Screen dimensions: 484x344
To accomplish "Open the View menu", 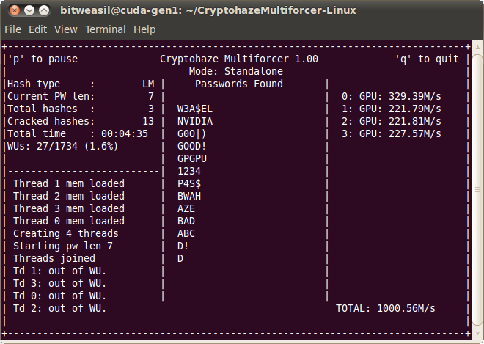I will pos(65,29).
